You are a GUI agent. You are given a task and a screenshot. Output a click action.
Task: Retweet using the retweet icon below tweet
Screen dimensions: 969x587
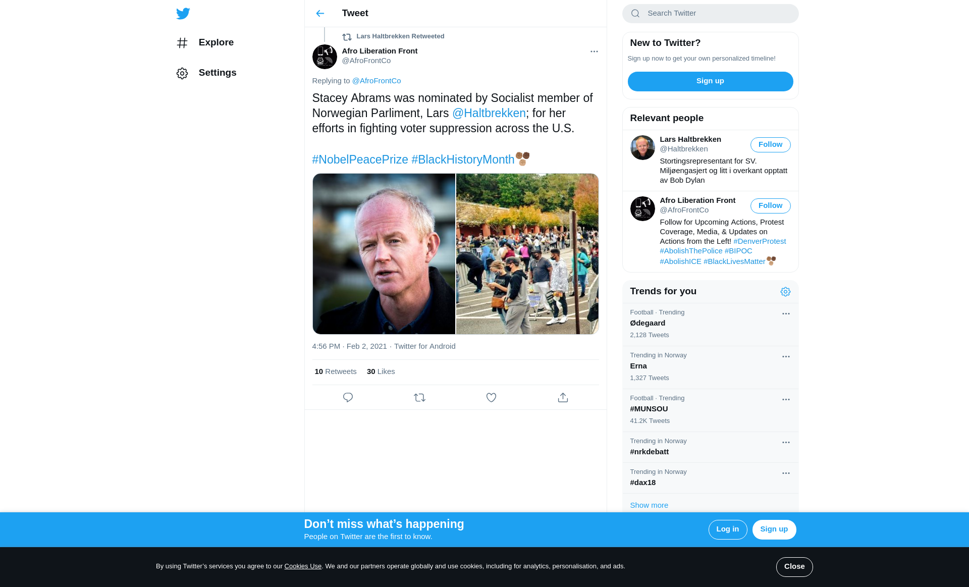(x=419, y=398)
